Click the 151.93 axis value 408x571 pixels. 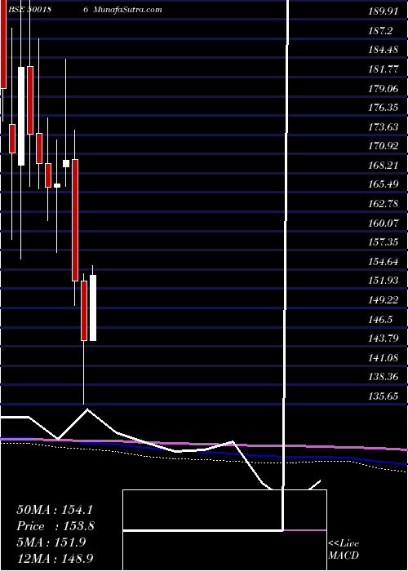point(384,281)
